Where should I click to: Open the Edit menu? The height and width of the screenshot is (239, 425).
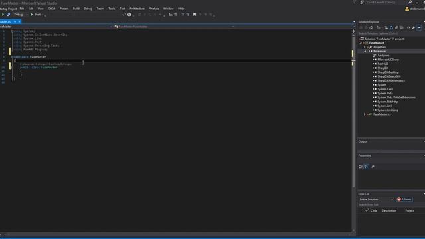(31, 9)
